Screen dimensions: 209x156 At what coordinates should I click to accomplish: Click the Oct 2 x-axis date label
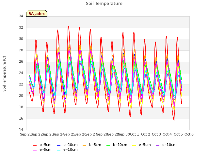146,134
